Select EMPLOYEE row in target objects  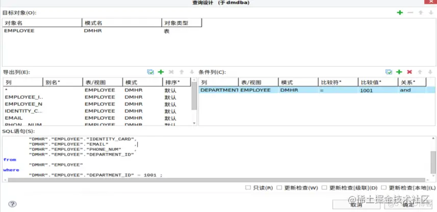[x=102, y=31]
